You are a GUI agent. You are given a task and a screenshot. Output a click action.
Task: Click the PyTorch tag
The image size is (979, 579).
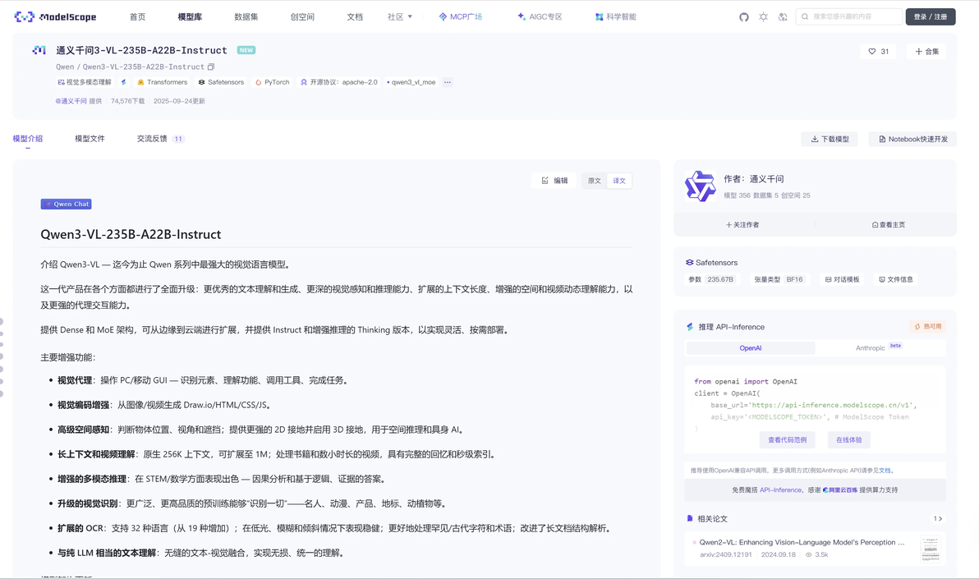pos(272,82)
